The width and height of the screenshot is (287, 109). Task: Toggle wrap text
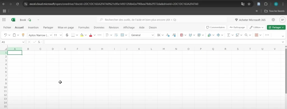(x=116, y=35)
